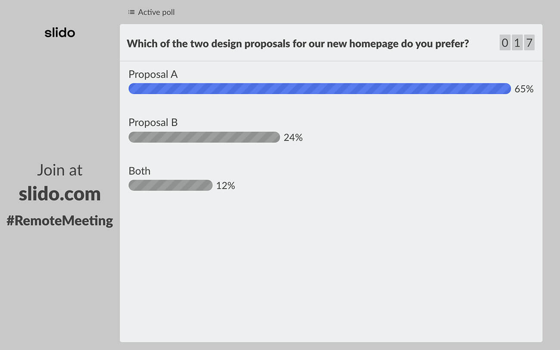Click the slido logo
The image size is (560, 350).
point(60,33)
